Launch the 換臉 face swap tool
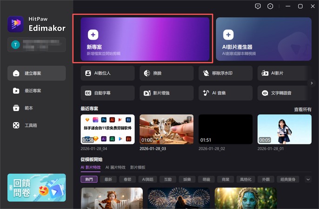Screen dimensions: 319x209 click(x=166, y=73)
